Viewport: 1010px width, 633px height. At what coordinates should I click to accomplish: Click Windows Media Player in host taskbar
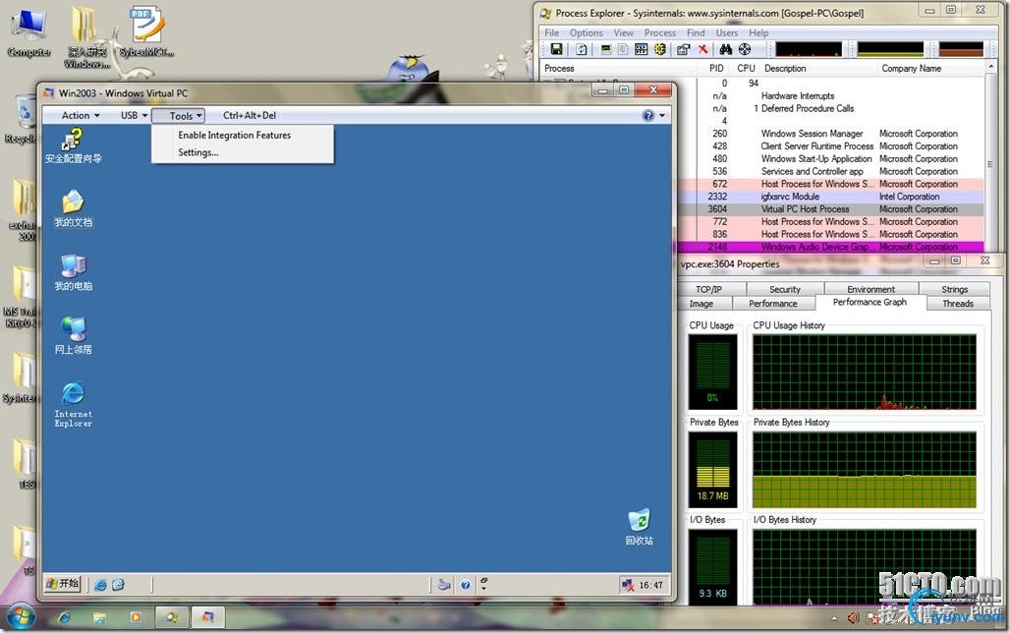(x=137, y=618)
